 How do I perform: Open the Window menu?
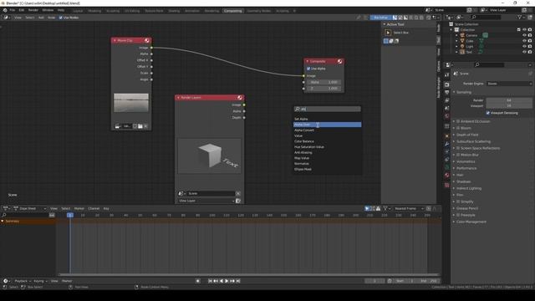48,10
